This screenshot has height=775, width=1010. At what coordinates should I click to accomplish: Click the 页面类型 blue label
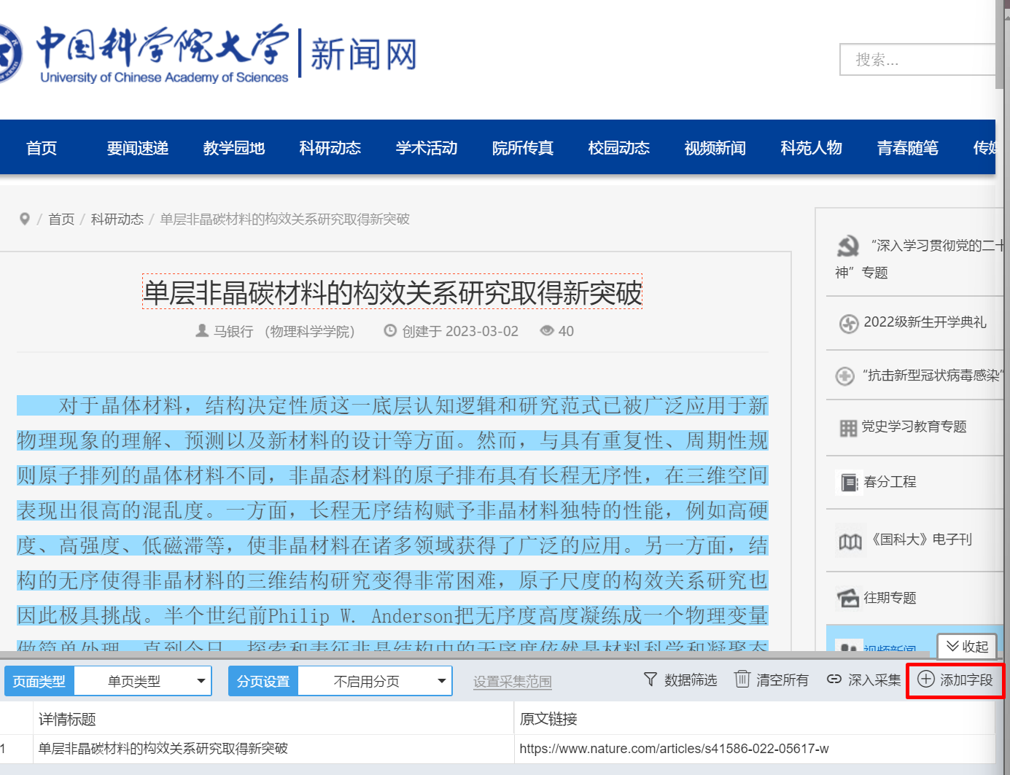tap(39, 681)
